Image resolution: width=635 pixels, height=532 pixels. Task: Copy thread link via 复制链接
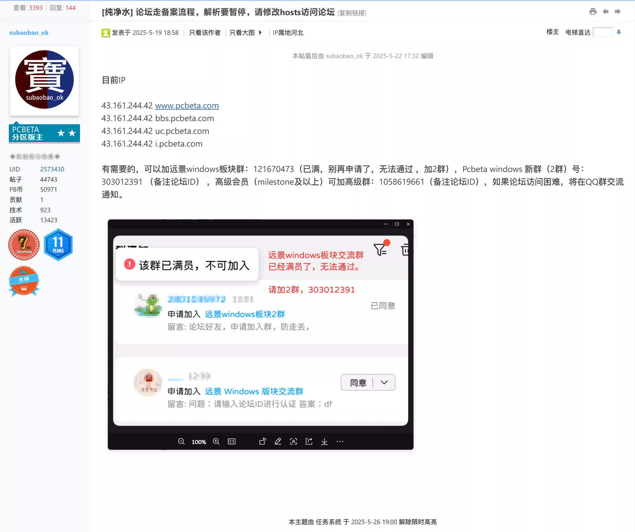352,13
